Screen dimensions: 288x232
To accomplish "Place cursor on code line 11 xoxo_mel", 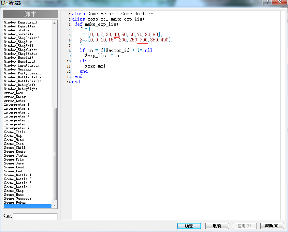I will pos(95,66).
